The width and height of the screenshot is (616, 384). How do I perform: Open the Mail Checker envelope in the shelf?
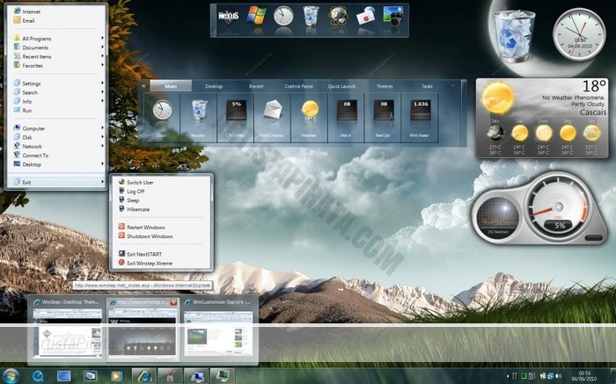[x=272, y=117]
